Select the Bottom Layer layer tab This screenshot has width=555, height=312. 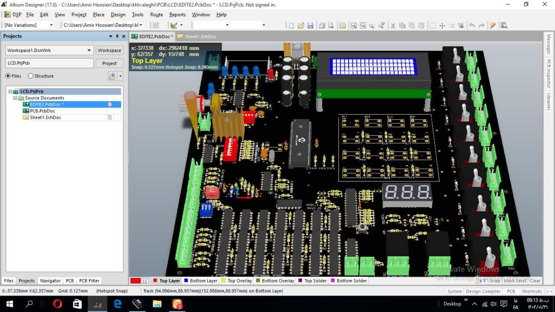[201, 281]
